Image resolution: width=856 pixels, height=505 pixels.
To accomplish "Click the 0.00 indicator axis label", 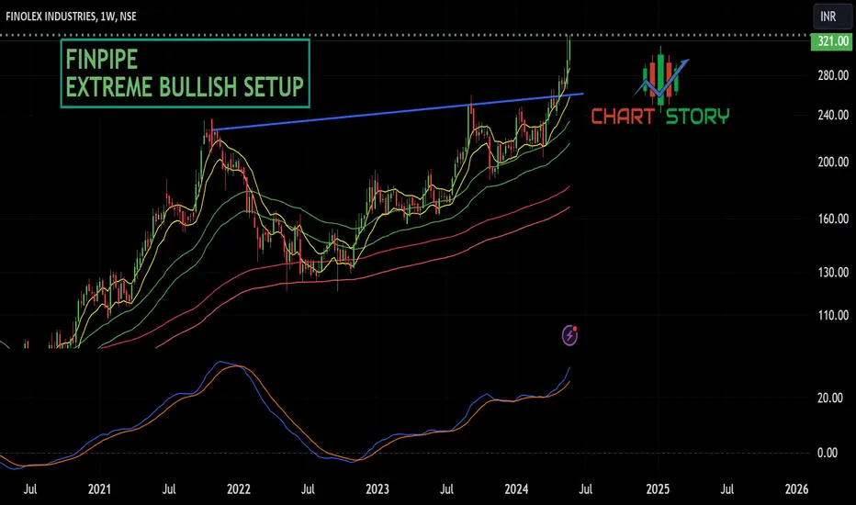I will pyautogui.click(x=827, y=453).
